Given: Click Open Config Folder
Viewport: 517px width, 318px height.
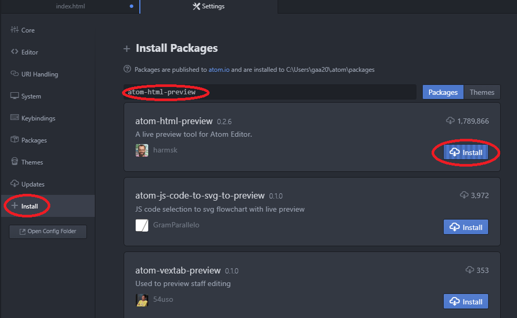Looking at the screenshot, I should 48,232.
